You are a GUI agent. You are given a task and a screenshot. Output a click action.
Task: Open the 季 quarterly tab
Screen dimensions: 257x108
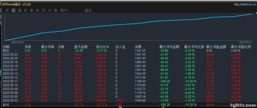[31, 11]
